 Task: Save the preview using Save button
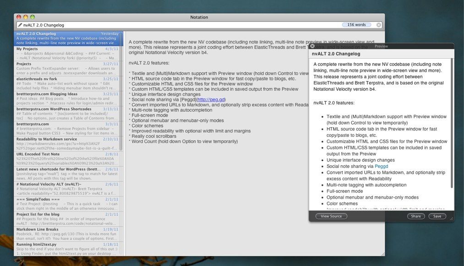437,216
